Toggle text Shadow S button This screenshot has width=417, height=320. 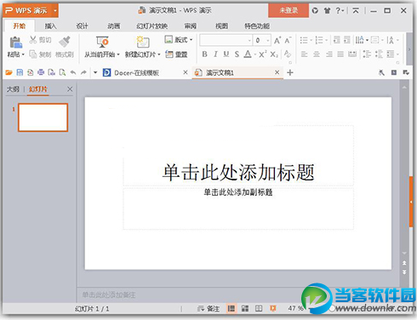point(237,54)
